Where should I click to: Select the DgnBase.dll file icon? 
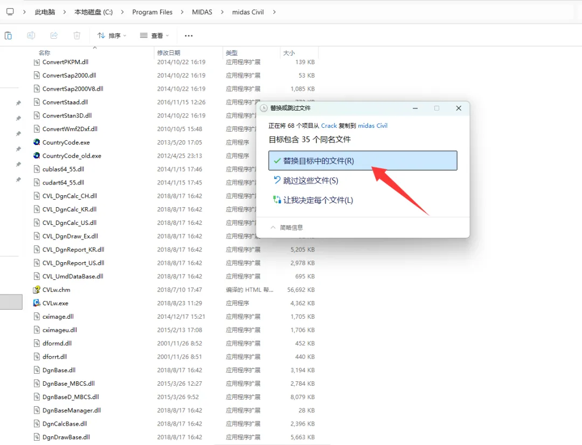(x=37, y=370)
